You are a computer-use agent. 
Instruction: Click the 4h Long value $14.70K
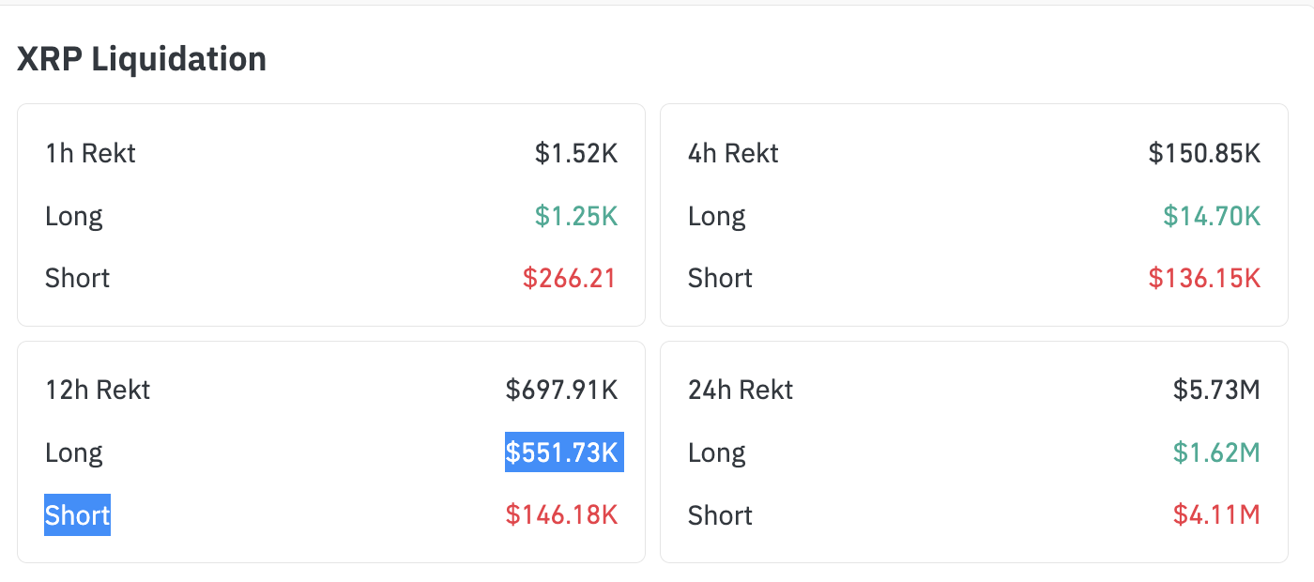click(1212, 216)
